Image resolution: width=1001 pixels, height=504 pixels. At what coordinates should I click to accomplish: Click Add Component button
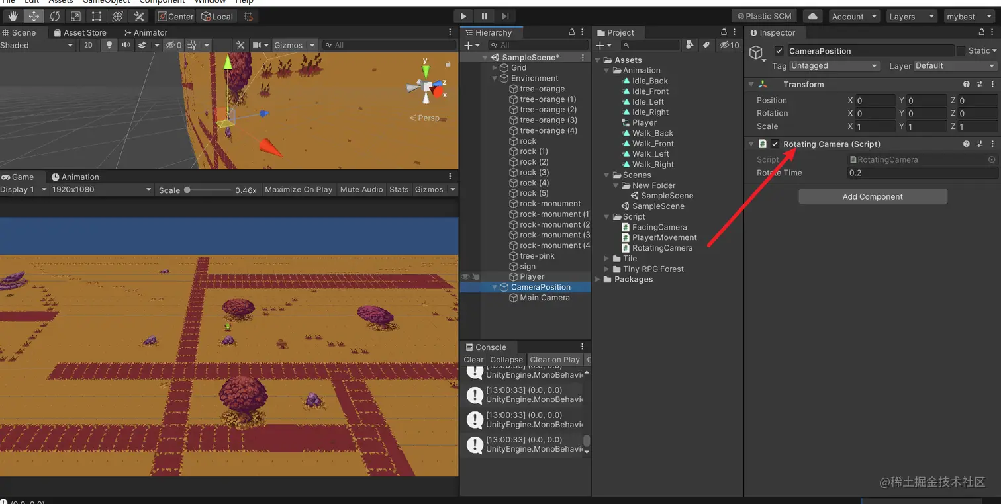[x=873, y=196]
